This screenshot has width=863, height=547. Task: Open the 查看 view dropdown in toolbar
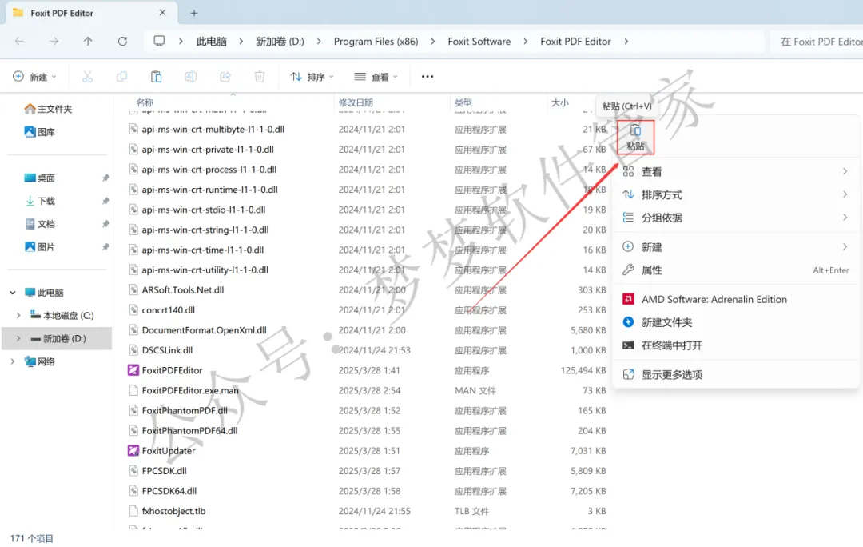point(376,77)
